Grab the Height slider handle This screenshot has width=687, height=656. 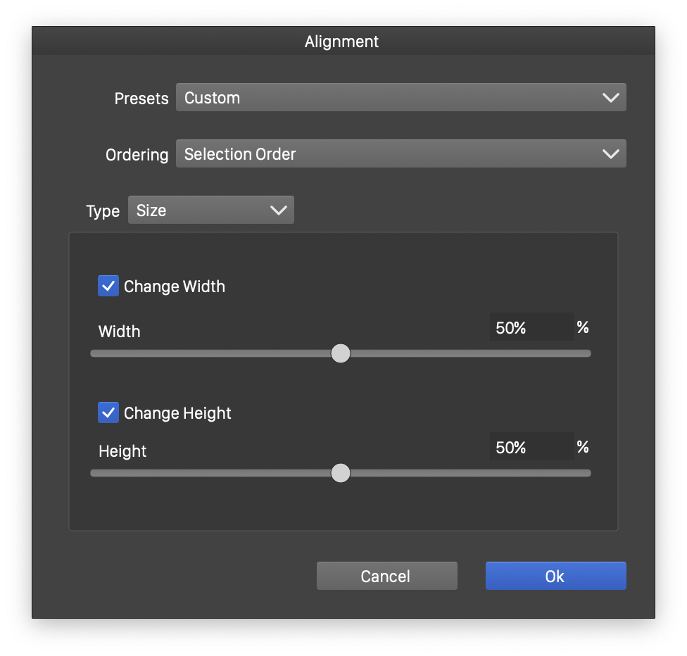[x=341, y=473]
